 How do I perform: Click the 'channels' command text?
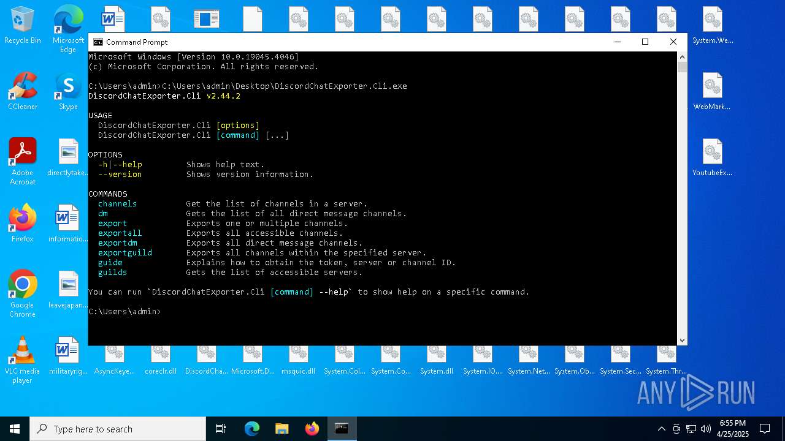click(x=118, y=204)
